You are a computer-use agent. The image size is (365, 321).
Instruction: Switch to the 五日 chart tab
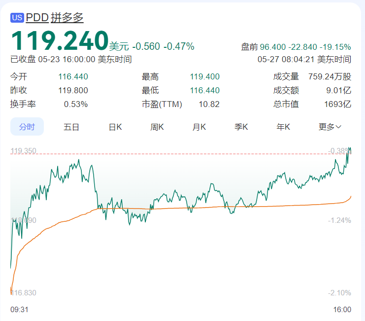coord(71,127)
